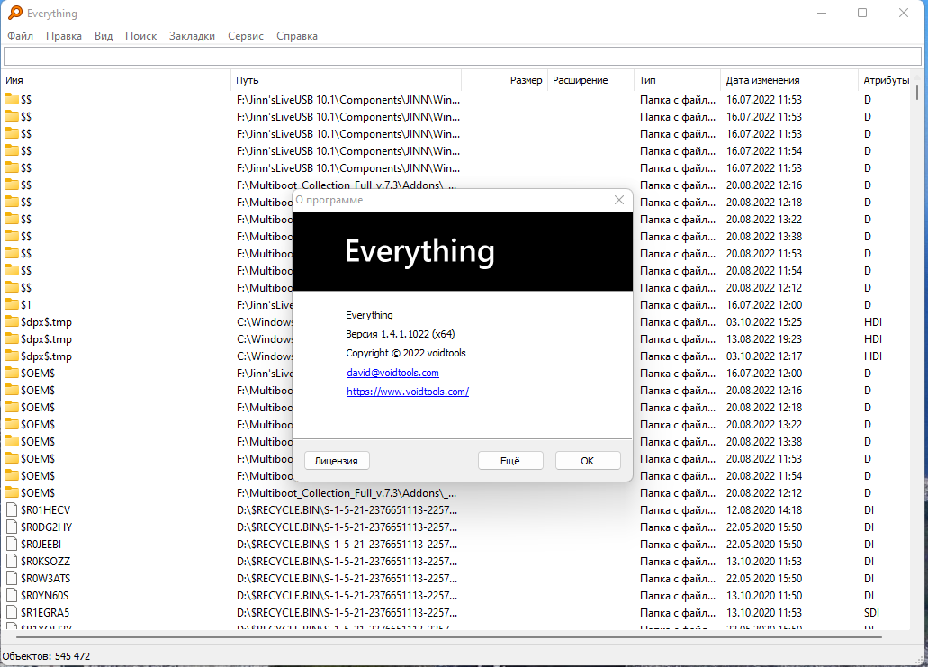Click the Ещё button in About dialog

[510, 461]
